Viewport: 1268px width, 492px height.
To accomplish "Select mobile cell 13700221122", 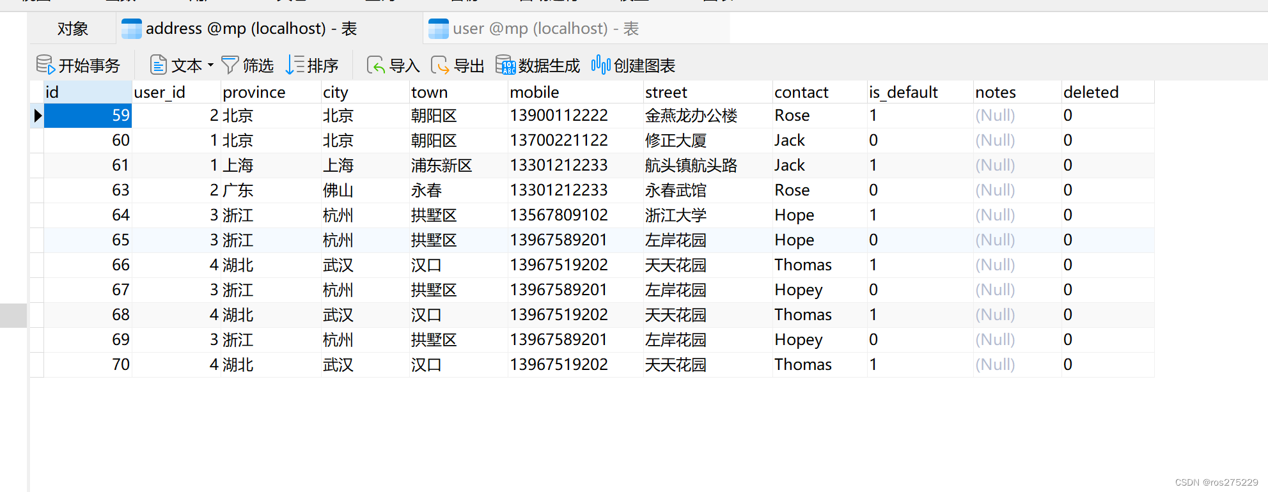I will tap(575, 141).
